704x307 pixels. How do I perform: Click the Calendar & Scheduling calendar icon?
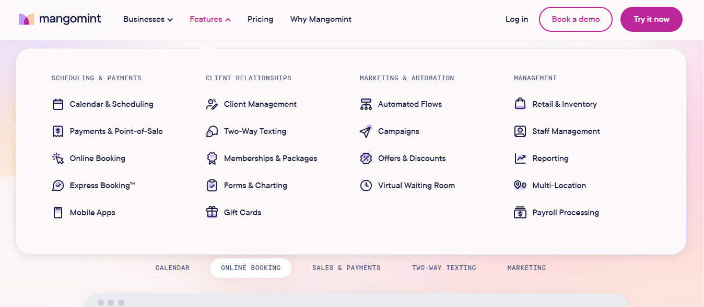58,104
